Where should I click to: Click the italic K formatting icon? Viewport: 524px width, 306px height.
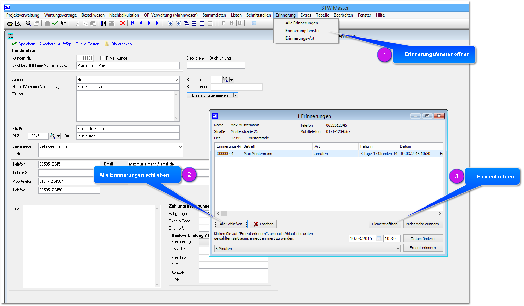coord(231,23)
